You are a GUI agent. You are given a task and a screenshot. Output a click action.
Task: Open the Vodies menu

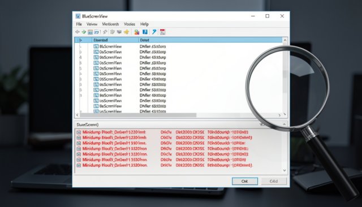click(130, 24)
